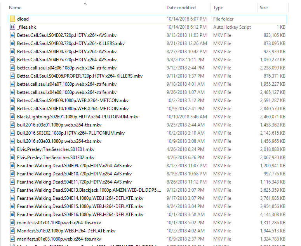Screen dimensions: 301x246
Task: Select Better.Call.Saul.S04E03.720p.HDTV.x264-KILLERS.mkv name
Action: pyautogui.click(x=71, y=43)
